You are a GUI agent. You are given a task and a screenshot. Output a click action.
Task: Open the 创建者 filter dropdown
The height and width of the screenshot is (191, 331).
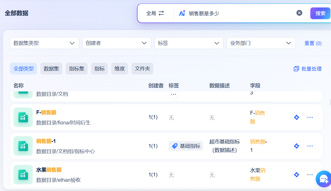point(117,43)
